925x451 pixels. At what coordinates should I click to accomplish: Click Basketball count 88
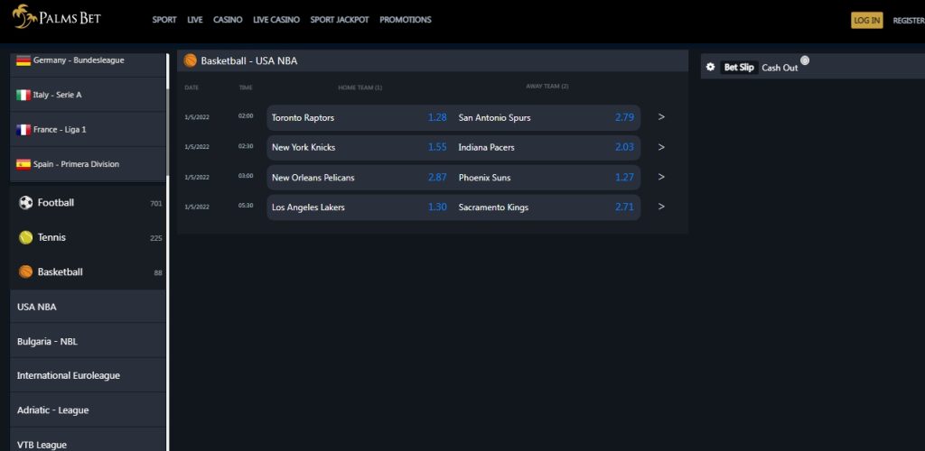158,273
